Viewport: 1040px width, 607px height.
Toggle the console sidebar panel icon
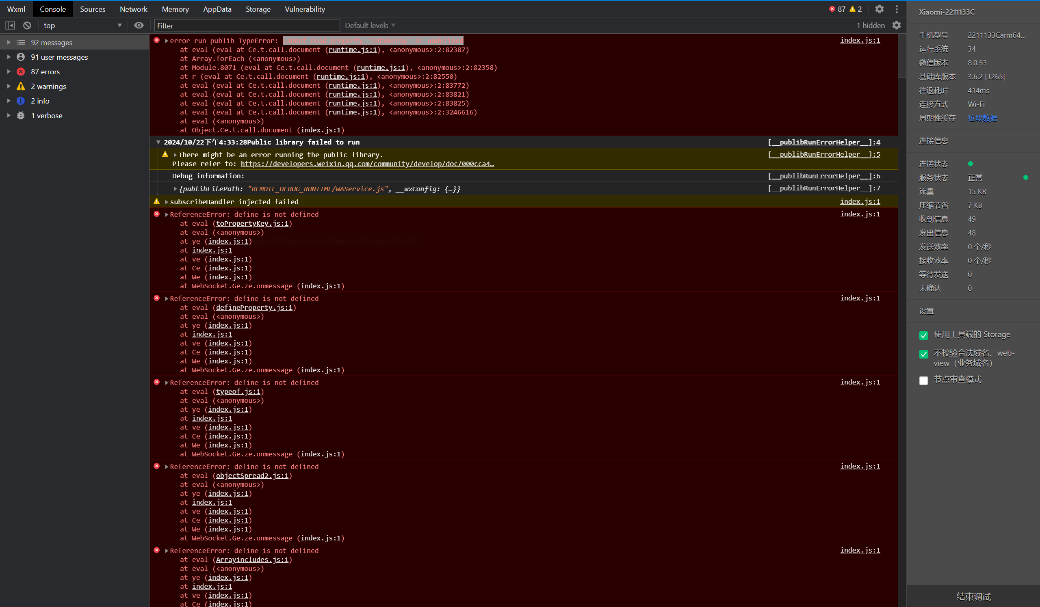(x=10, y=26)
